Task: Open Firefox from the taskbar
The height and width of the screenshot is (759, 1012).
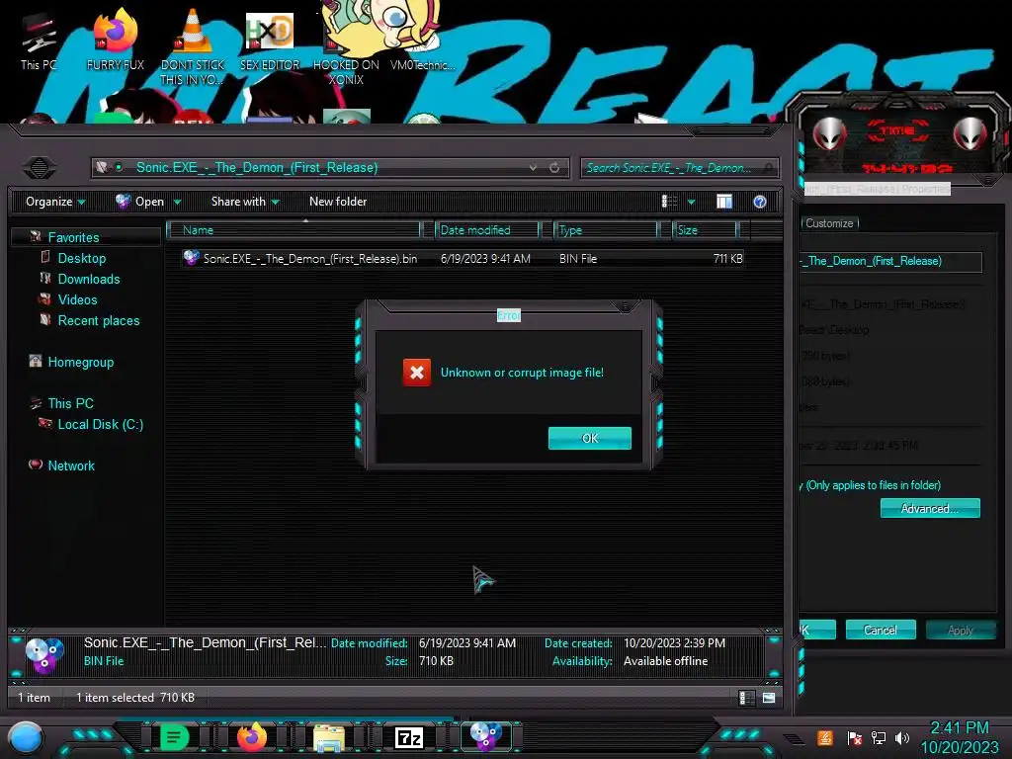Action: coord(252,737)
